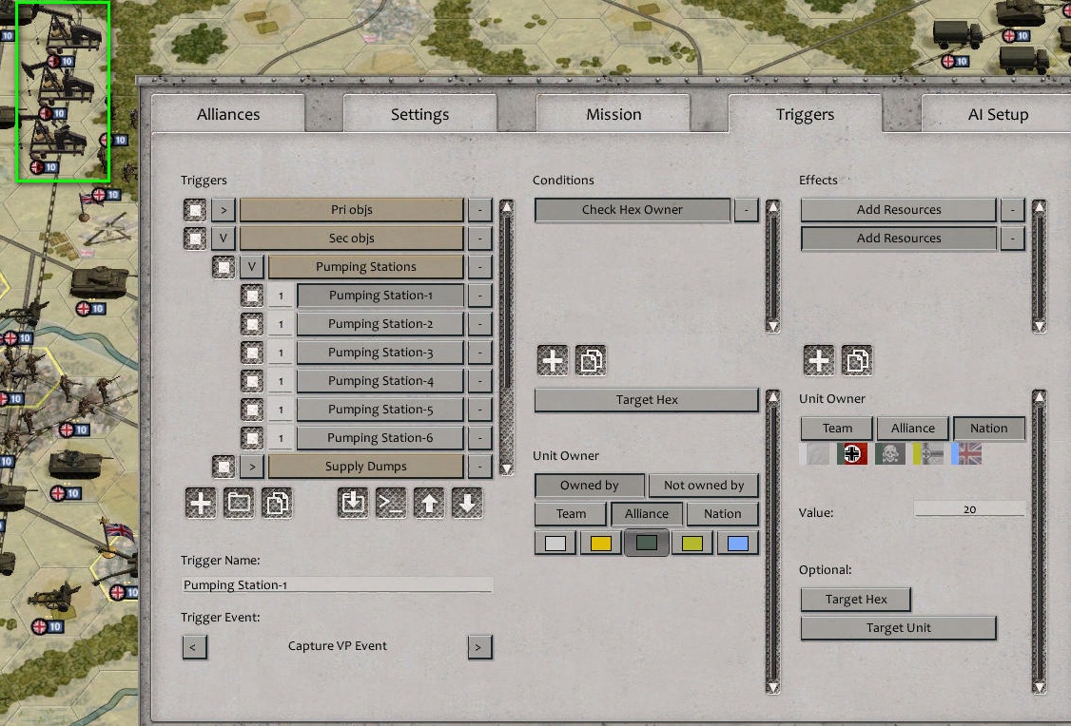This screenshot has height=726, width=1071.
Task: Pick the white alliance color swatch
Action: [x=555, y=544]
